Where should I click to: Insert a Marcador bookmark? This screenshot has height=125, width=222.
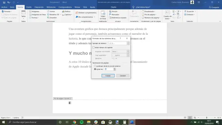coord(114,15)
